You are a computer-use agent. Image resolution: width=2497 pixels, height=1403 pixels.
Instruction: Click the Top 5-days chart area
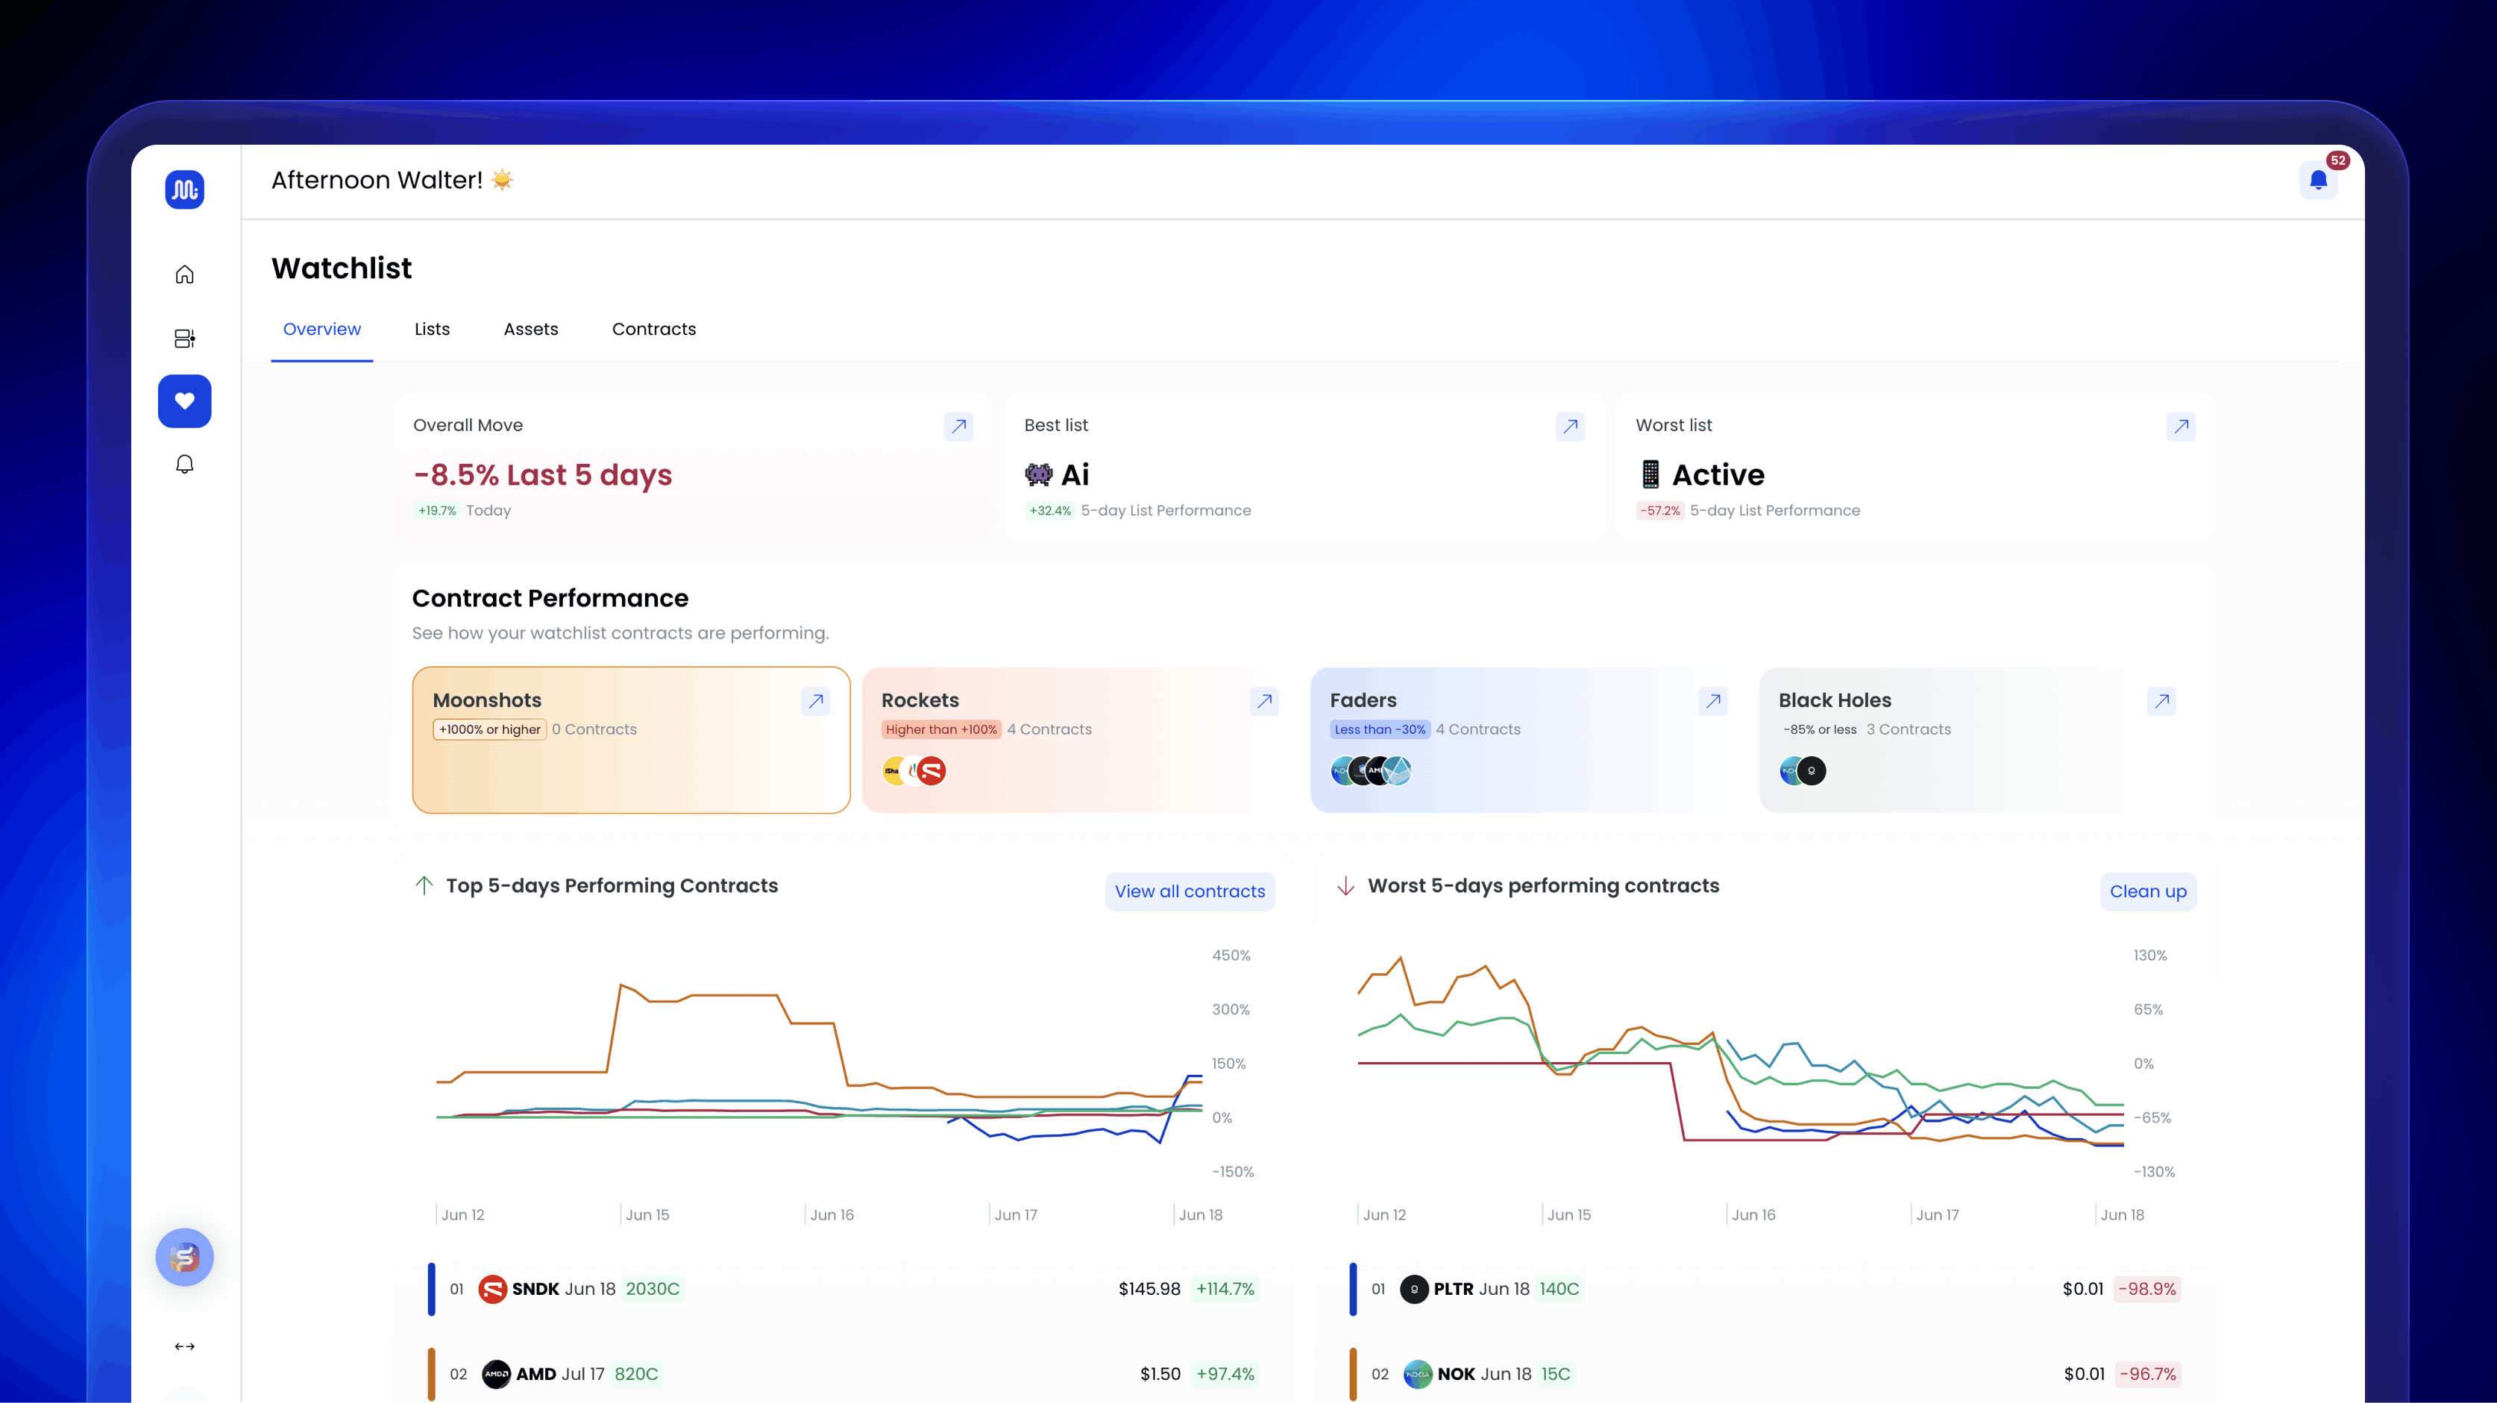[820, 1064]
